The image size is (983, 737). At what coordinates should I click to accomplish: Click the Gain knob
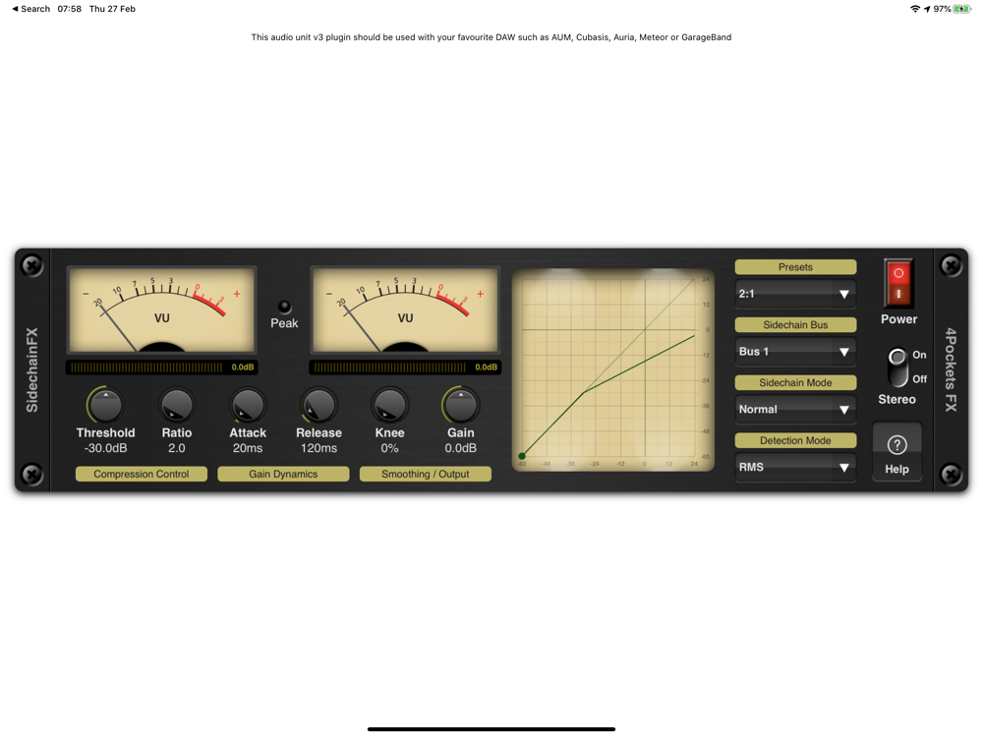click(461, 406)
